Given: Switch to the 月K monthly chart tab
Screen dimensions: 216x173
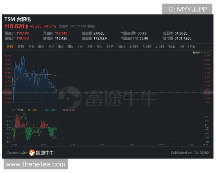Looking at the screenshot, I should (x=51, y=47).
